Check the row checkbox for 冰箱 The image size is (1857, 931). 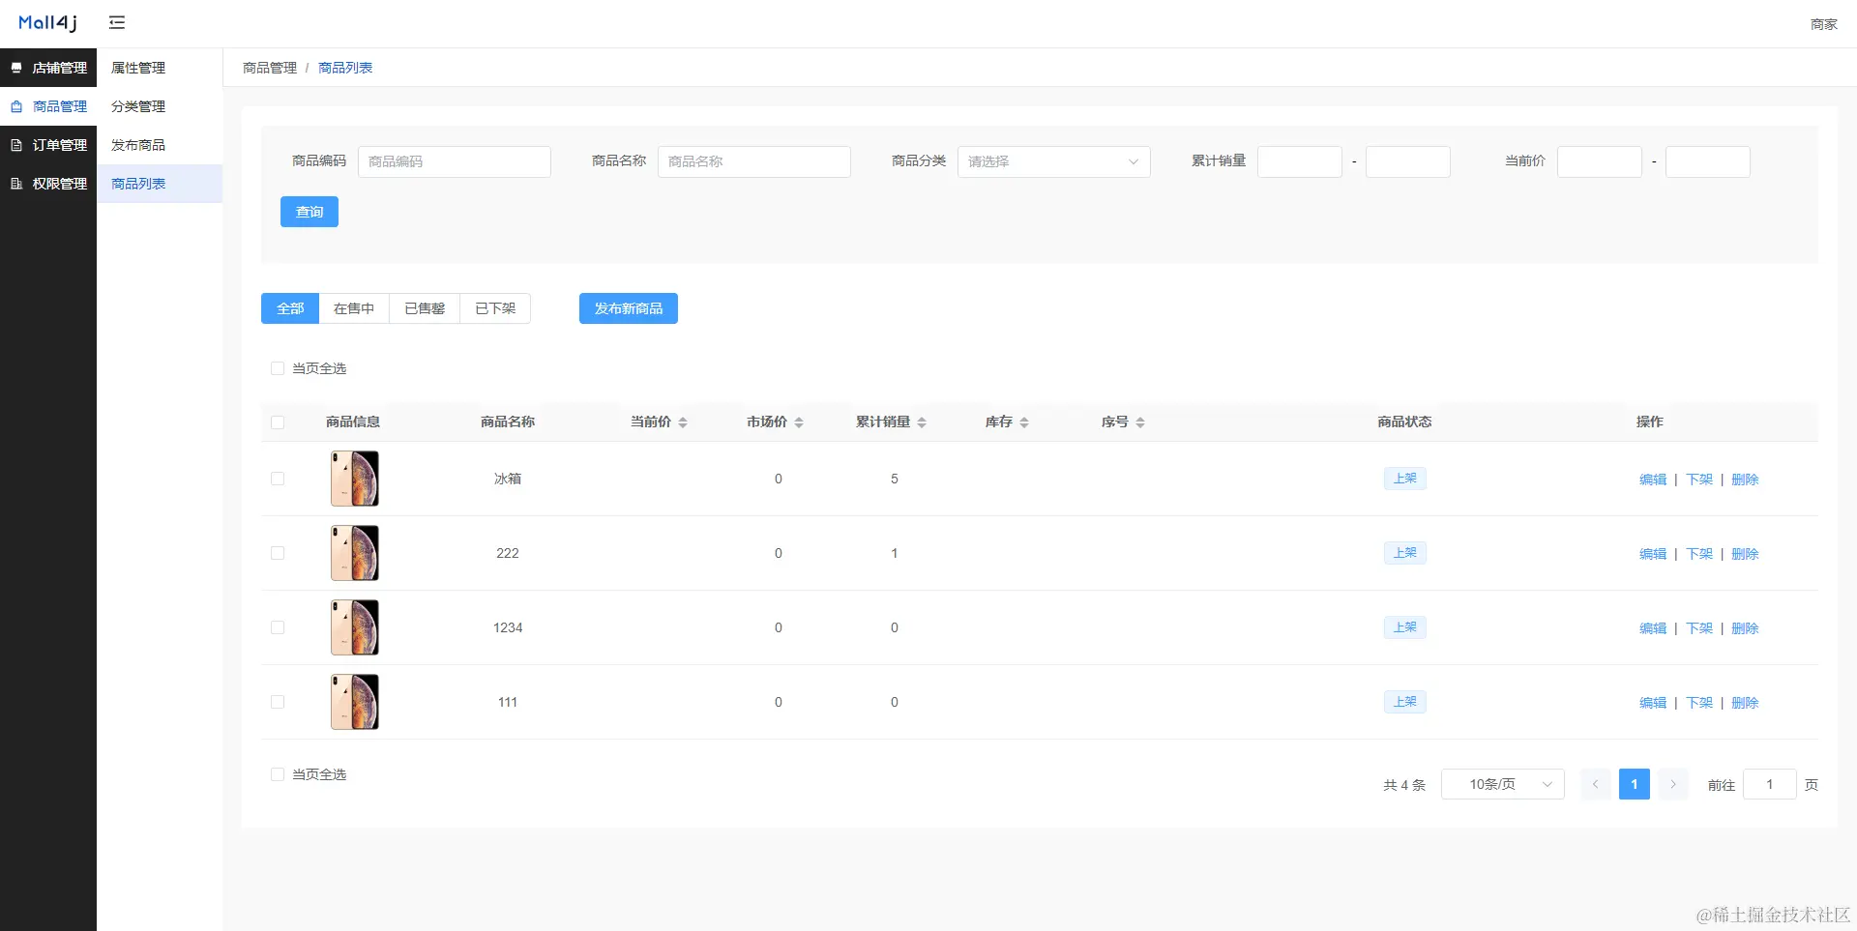click(278, 479)
